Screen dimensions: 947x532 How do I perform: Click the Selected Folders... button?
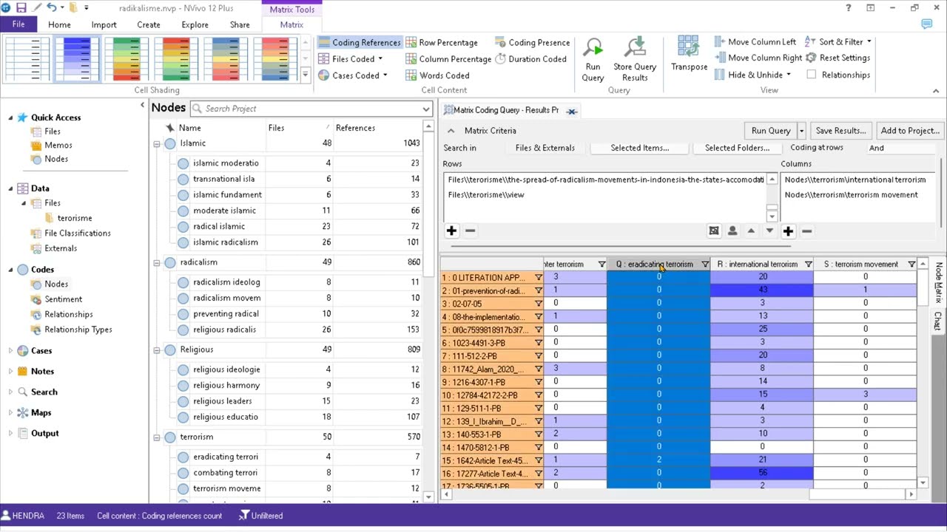pyautogui.click(x=737, y=148)
